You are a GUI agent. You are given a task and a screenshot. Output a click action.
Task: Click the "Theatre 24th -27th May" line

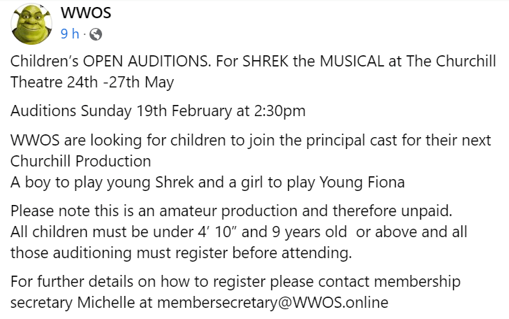pos(92,81)
